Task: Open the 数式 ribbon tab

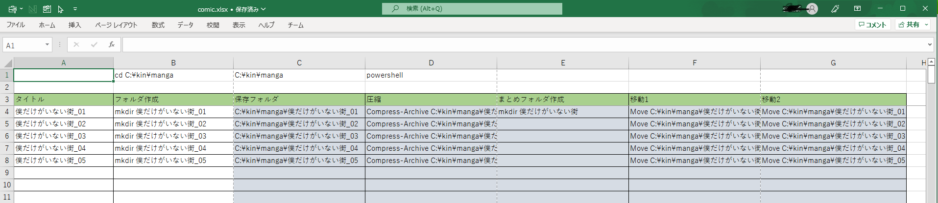Action: 158,25
